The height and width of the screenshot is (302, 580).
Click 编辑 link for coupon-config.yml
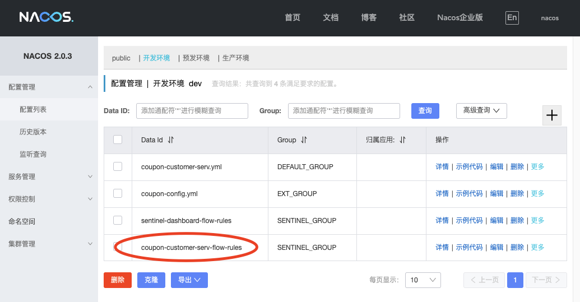(x=497, y=193)
